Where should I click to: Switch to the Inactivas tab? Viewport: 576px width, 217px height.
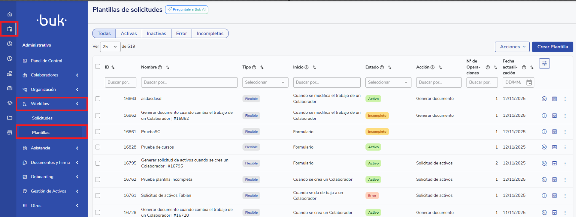[x=156, y=34]
